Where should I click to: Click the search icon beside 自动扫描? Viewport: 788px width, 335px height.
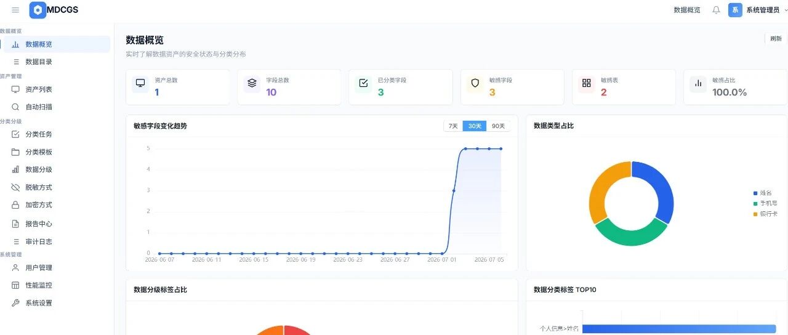[15, 107]
